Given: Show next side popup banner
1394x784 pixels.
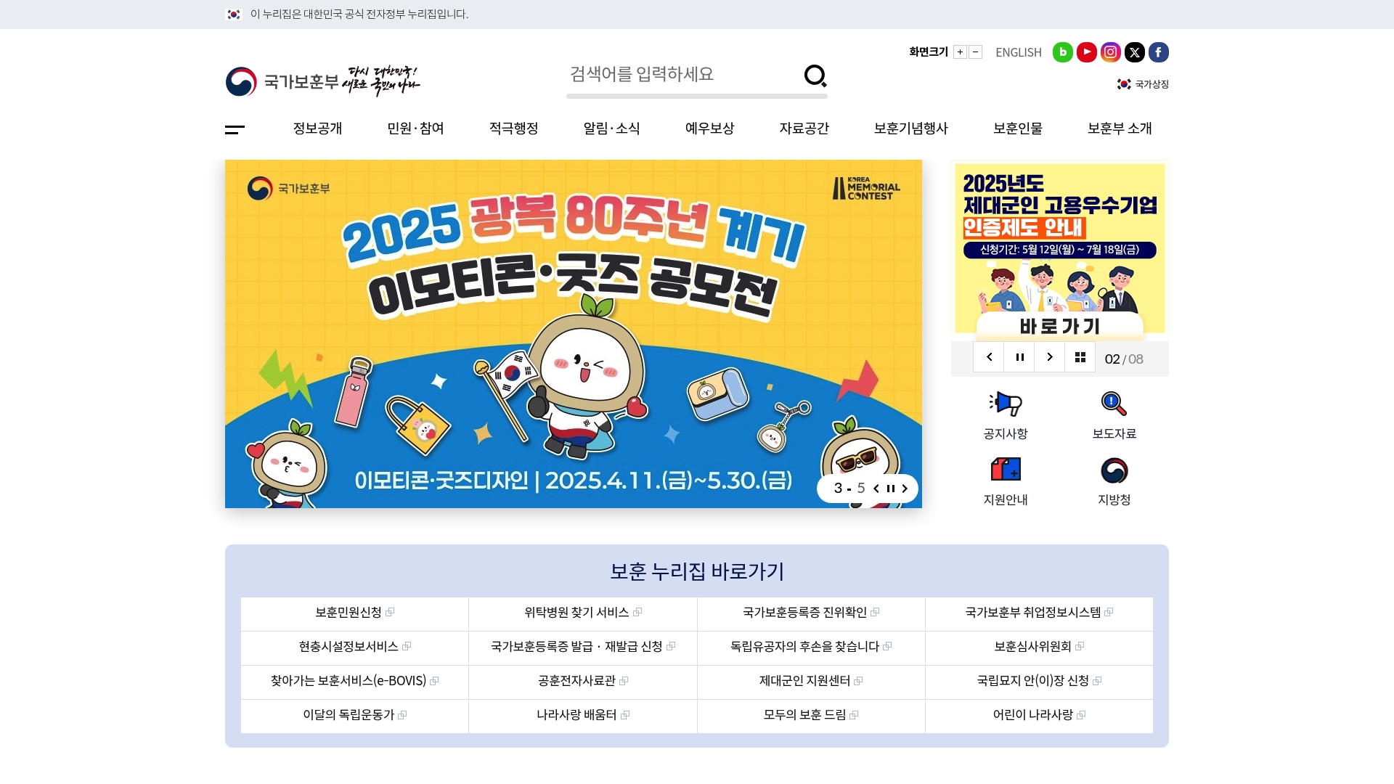Looking at the screenshot, I should (x=1049, y=357).
